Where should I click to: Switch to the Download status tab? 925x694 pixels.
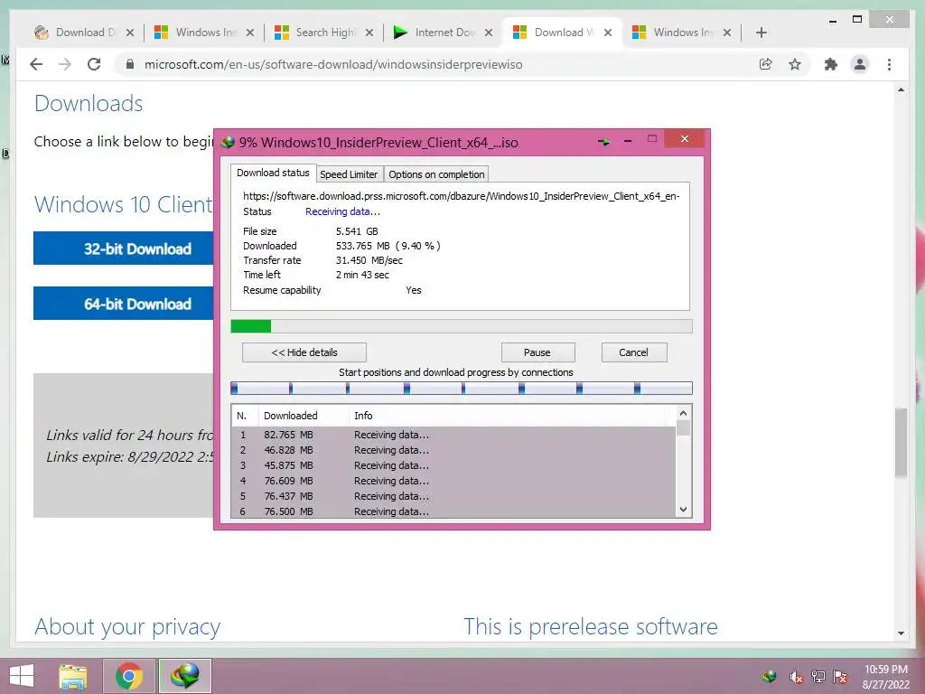(x=273, y=173)
